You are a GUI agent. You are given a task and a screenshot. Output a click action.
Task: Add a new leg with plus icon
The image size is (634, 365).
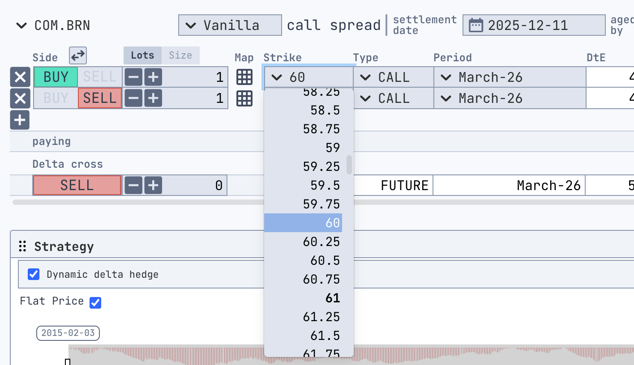point(20,120)
